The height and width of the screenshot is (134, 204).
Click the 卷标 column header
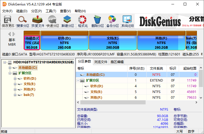click(x=102, y=68)
